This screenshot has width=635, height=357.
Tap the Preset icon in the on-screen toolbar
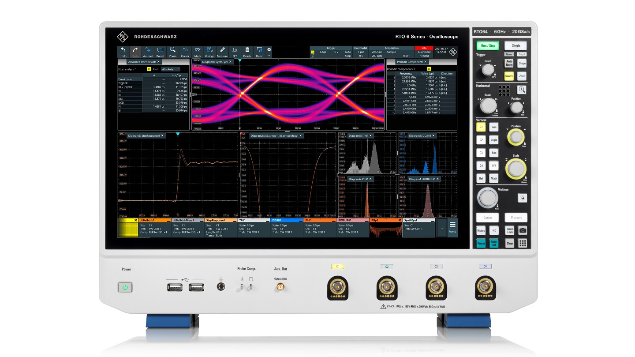click(x=161, y=52)
